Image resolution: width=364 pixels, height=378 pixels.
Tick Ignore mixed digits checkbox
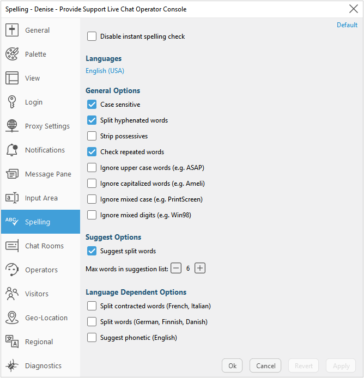pos(92,215)
